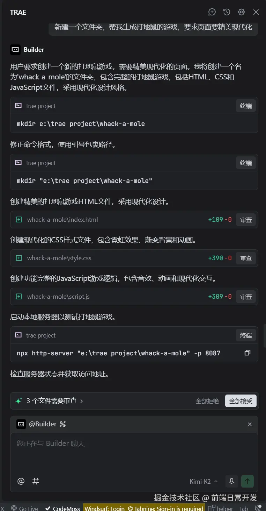
Task: Click 审查 button for style.css
Action: coord(246,258)
